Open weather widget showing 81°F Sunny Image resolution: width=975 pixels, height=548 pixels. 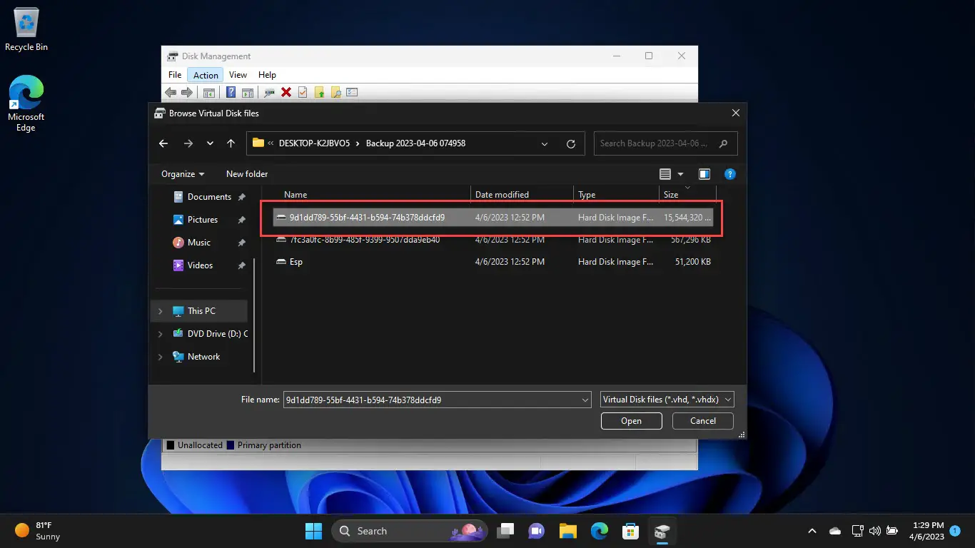point(39,531)
